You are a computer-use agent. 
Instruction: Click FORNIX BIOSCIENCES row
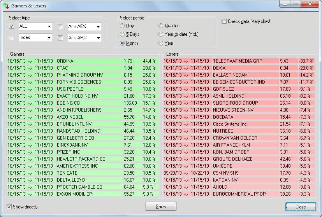click(x=83, y=82)
